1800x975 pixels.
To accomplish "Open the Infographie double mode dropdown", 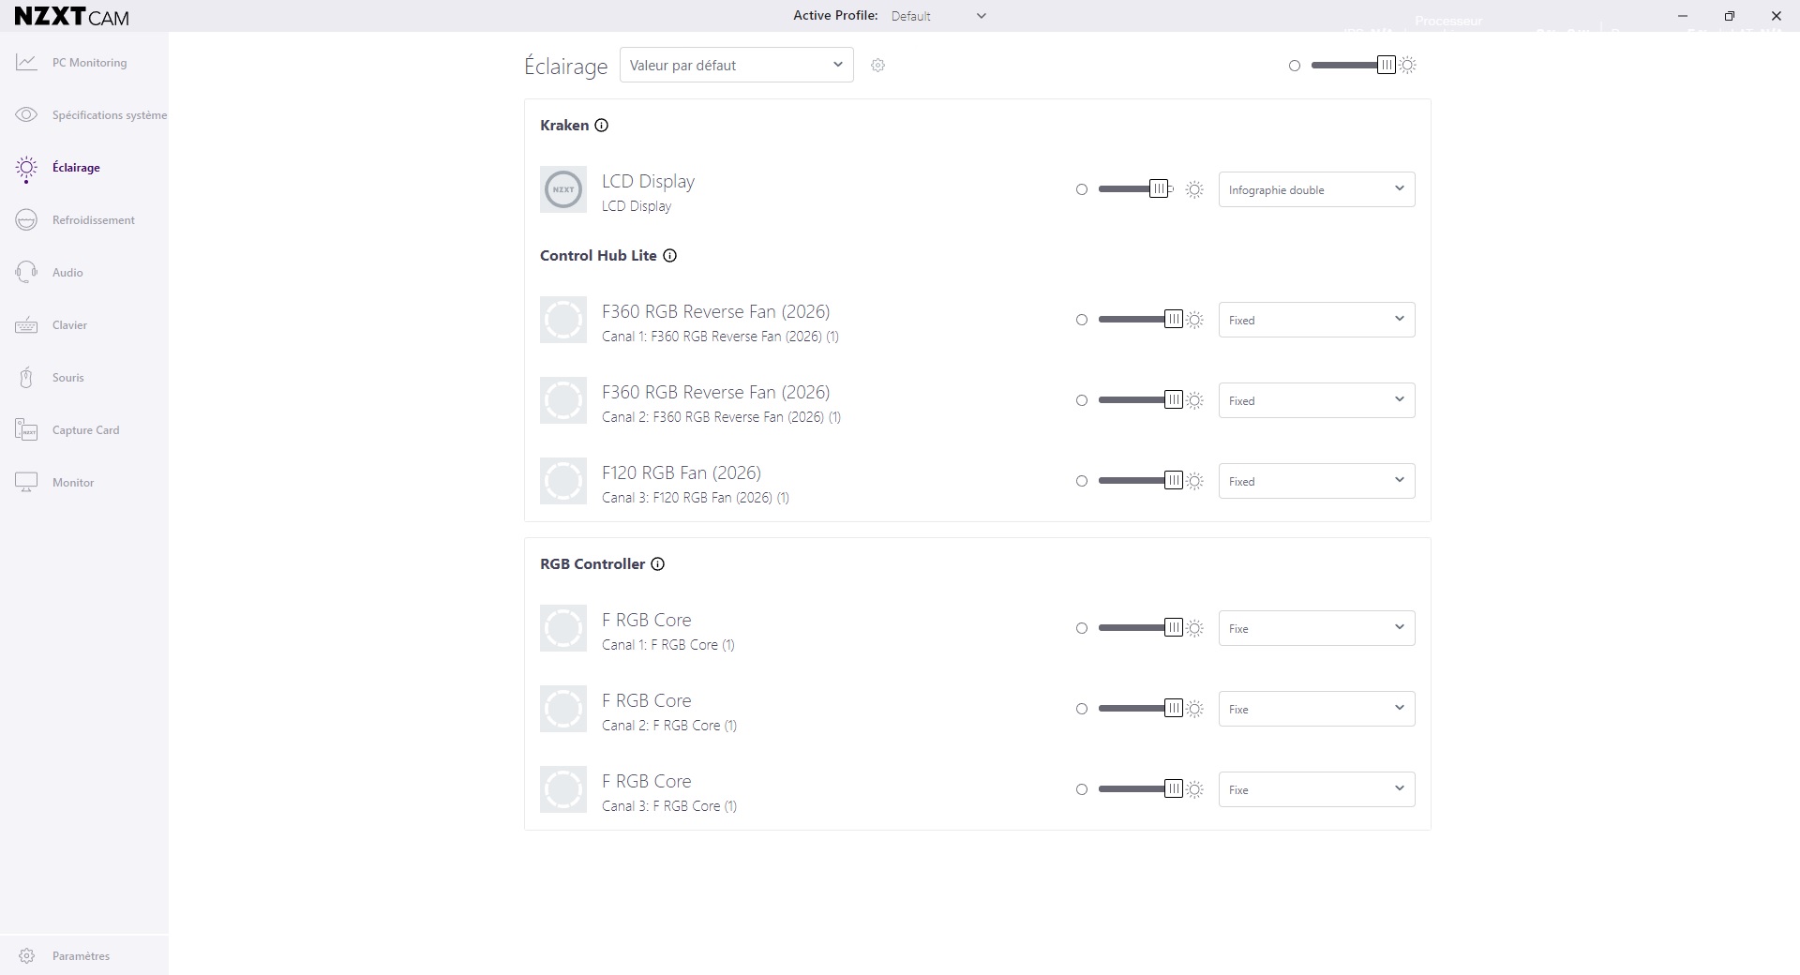I will click(1316, 189).
